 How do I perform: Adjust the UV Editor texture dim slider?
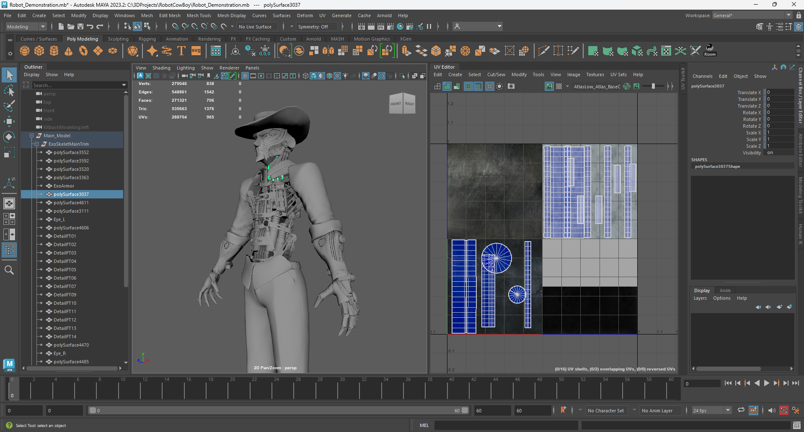(653, 86)
